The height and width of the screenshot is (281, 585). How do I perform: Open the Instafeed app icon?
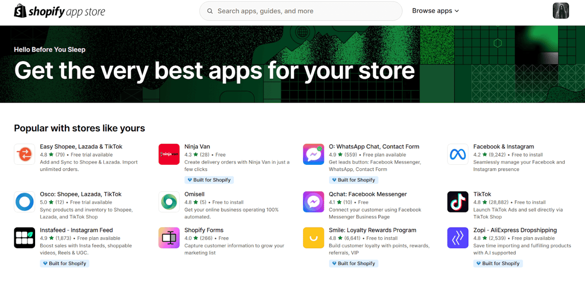[24, 238]
